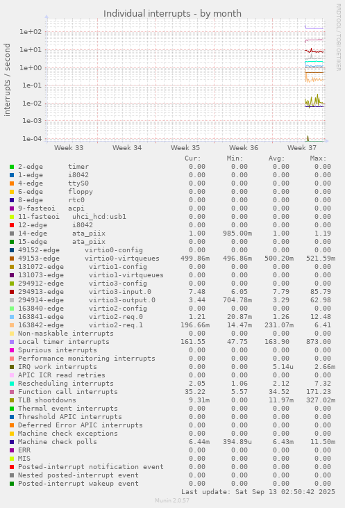Click the RRDTOOL / TOBI OETIKER watermark
Image resolution: width=345 pixels, height=508 pixels.
[338, 38]
